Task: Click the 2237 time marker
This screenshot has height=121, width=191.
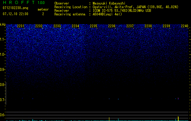Action: [x=130, y=26]
